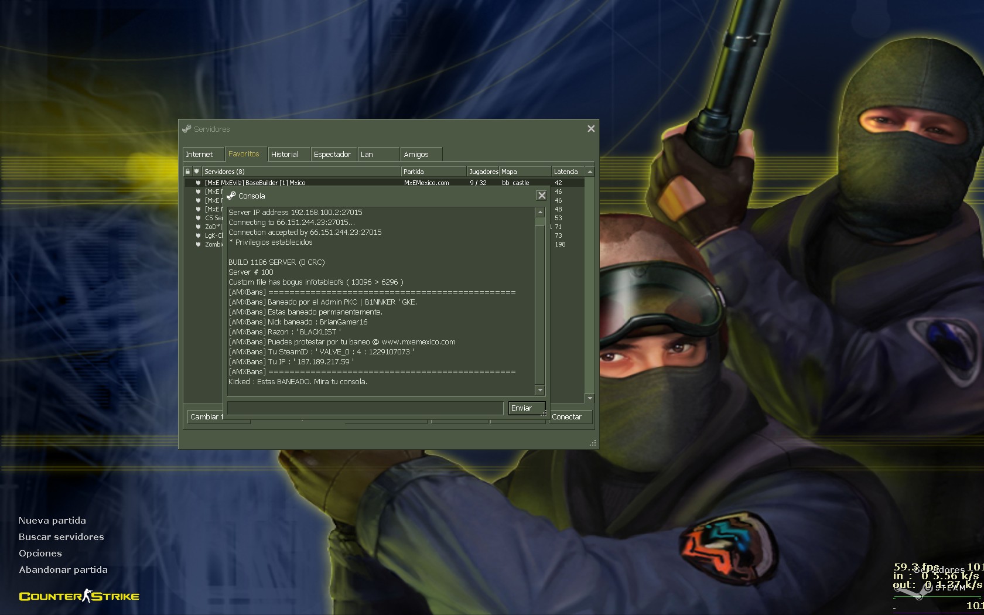Click MxEMexico.com partida cell
The width and height of the screenshot is (984, 615).
tap(426, 183)
